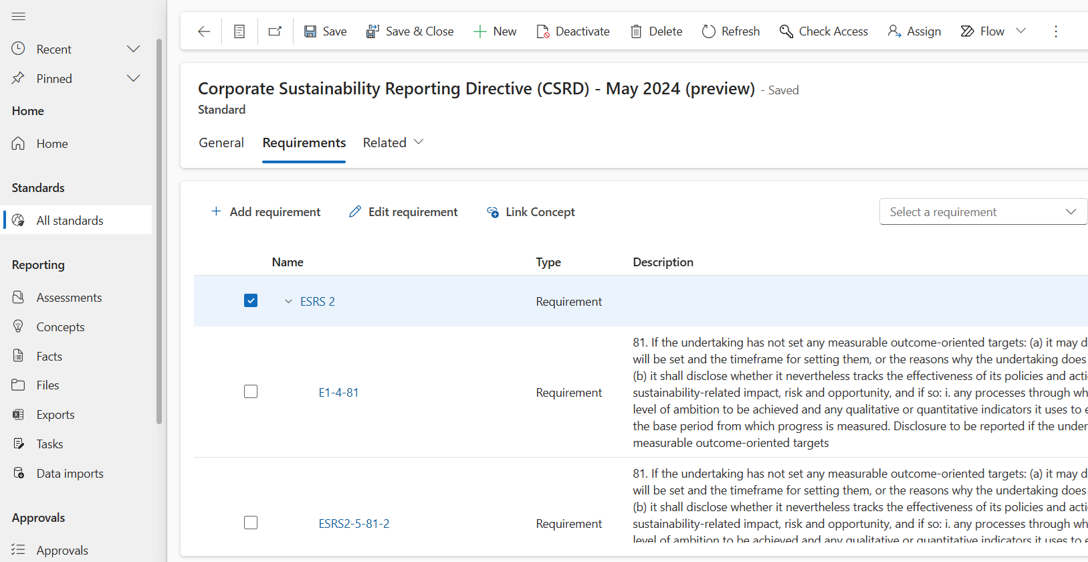The height and width of the screenshot is (562, 1088).
Task: Check the ESRS2-5-81-2 row checkbox
Action: [251, 523]
